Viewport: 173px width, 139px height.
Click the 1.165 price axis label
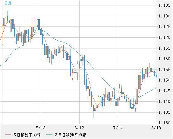pos(164,48)
